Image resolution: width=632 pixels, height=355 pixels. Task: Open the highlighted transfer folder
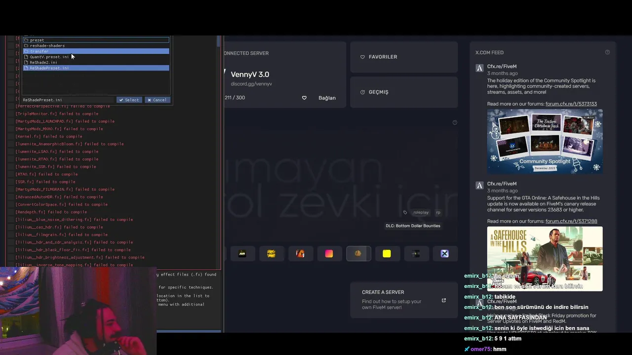(96, 51)
